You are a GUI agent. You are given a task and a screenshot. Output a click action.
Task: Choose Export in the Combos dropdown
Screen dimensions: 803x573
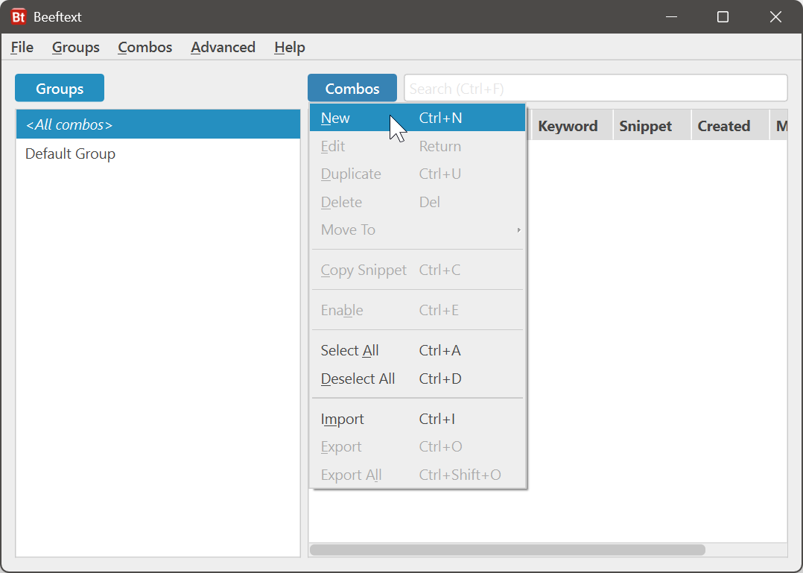418,446
